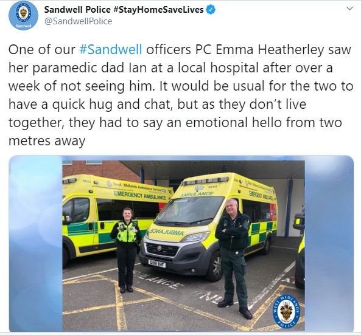Click the Emergency Ambulance lettering on left van
This screenshot has height=335, width=361.
140,195
